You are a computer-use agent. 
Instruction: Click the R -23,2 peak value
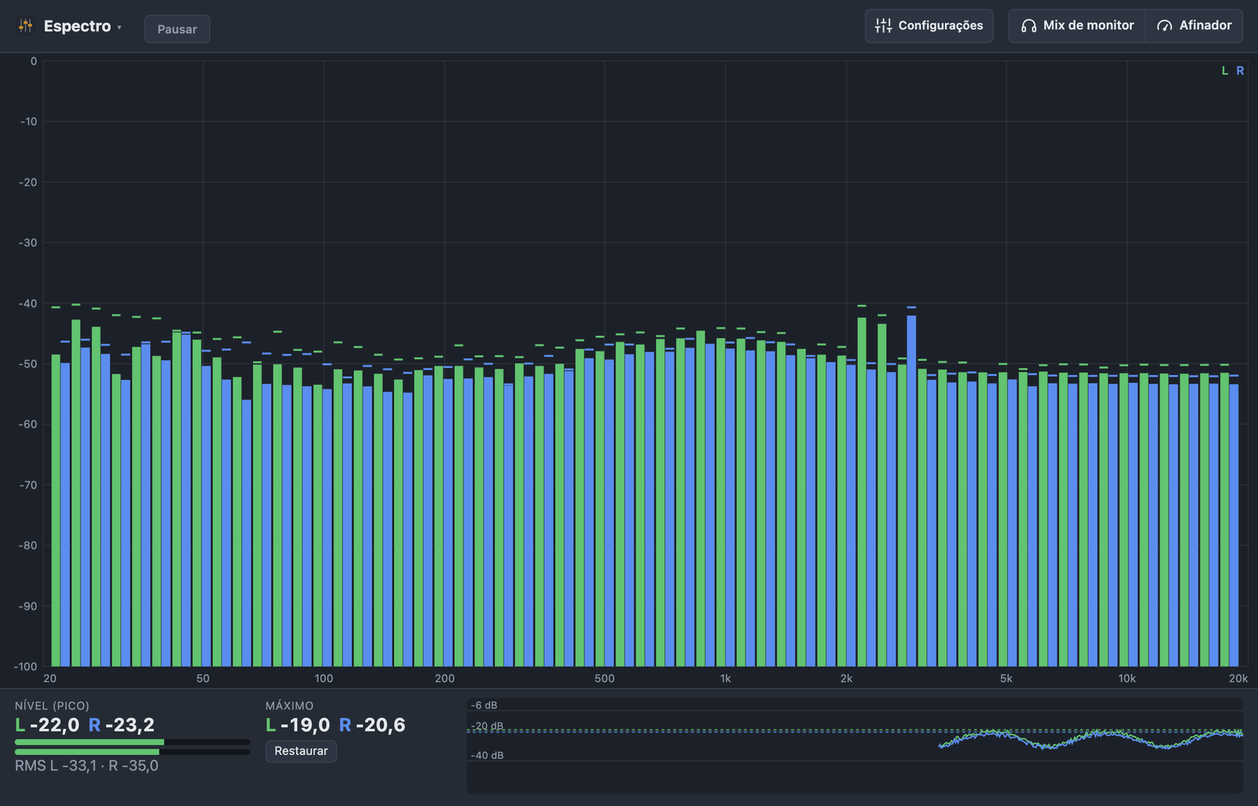click(x=121, y=725)
